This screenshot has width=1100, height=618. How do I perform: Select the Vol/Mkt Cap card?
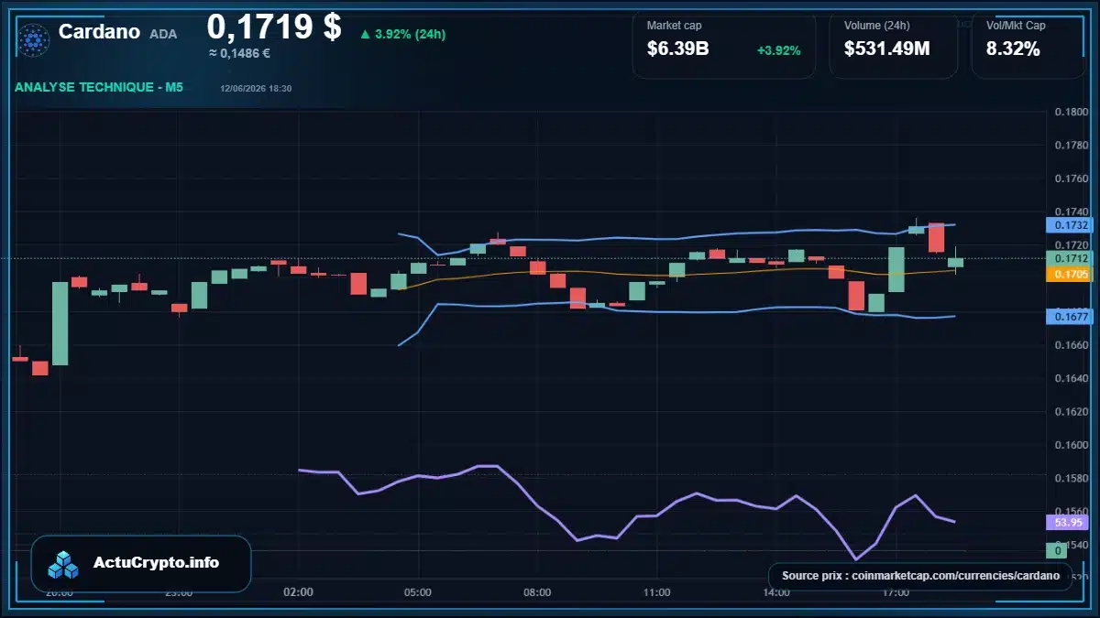[x=1027, y=44]
